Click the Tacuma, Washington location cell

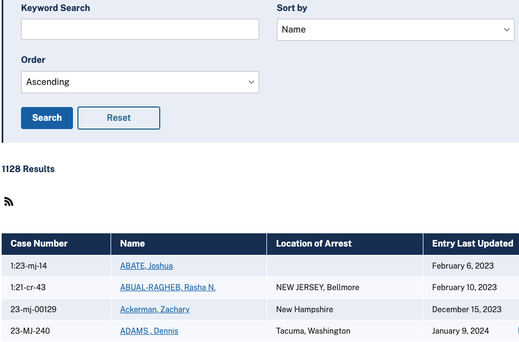345,331
